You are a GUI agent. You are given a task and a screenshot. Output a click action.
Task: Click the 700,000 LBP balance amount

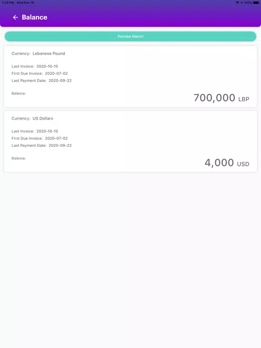click(221, 98)
